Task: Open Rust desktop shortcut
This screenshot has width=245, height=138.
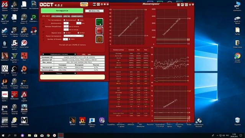Action: pyautogui.click(x=24, y=57)
